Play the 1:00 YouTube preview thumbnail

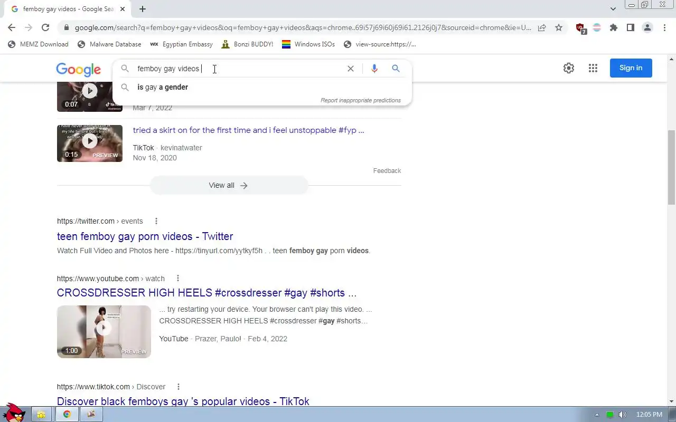104,332
